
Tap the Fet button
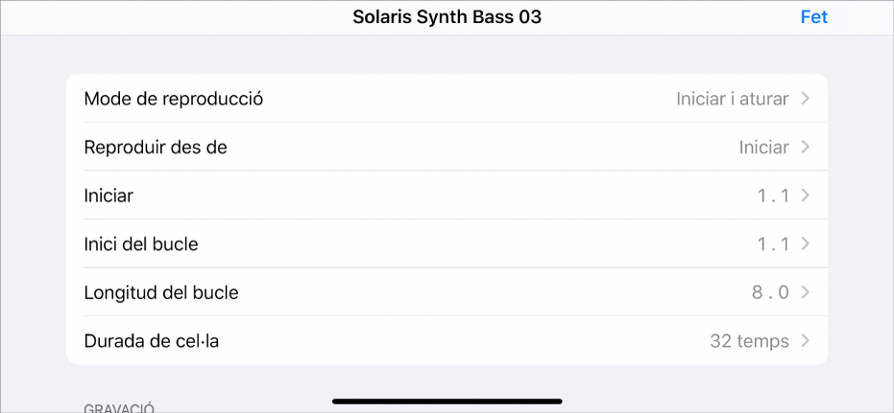click(812, 17)
